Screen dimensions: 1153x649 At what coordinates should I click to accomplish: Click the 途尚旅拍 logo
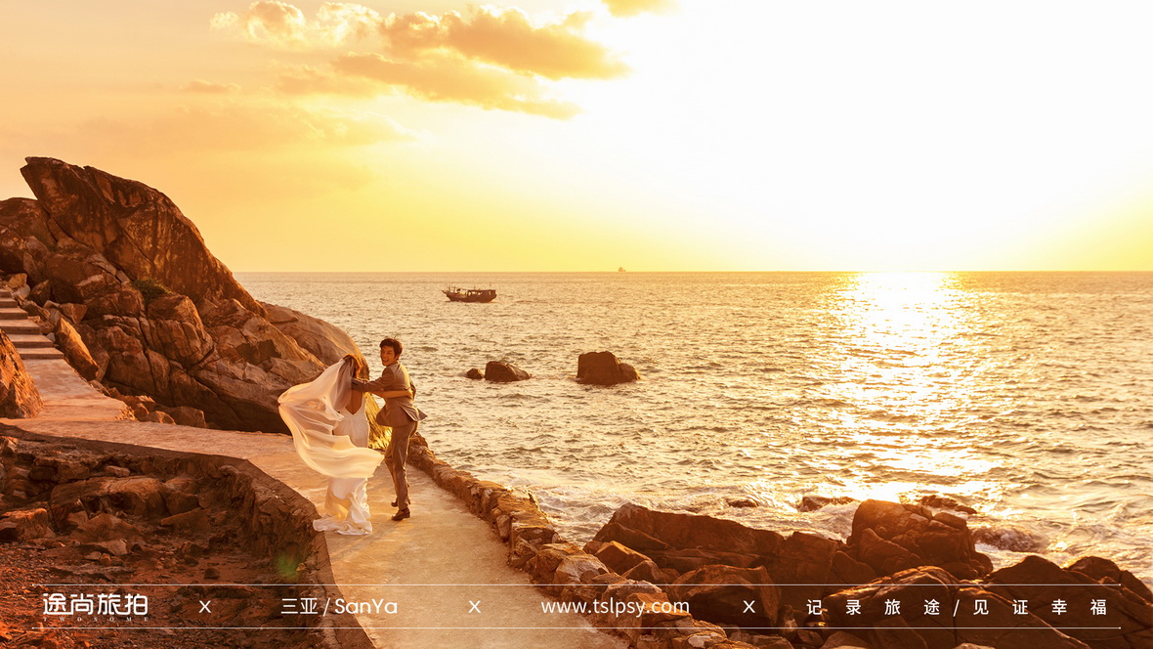tap(96, 607)
